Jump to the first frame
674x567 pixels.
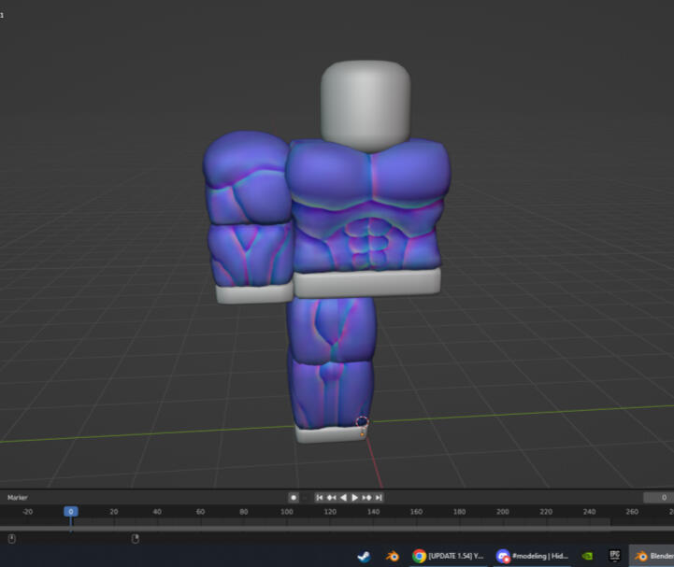pos(320,498)
